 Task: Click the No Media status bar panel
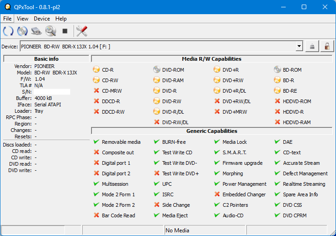pos(204,230)
